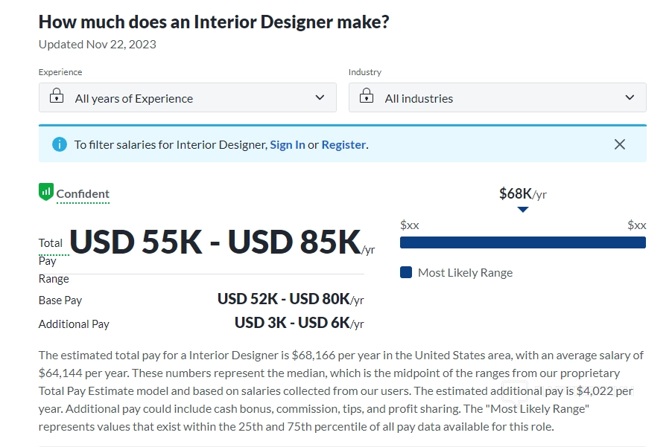Click the Confident label text
672x447 pixels.
(83, 194)
